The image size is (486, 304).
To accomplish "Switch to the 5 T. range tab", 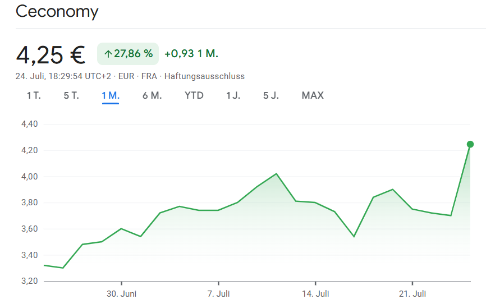I will [71, 95].
